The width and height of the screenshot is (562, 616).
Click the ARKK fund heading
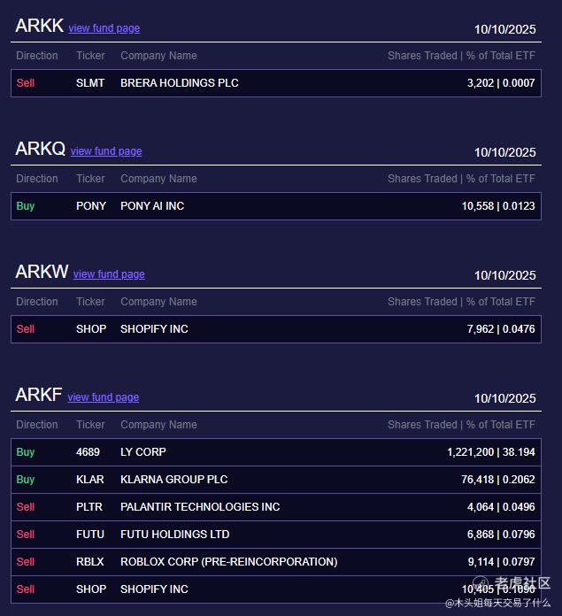coord(39,27)
